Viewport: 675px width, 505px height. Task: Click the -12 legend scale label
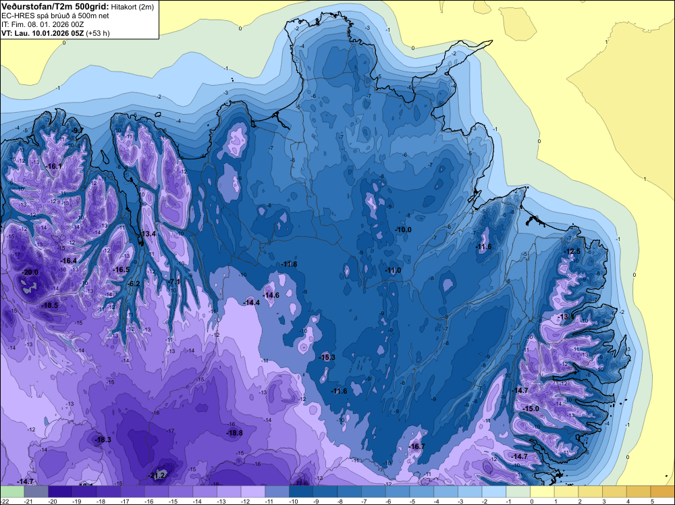point(246,501)
